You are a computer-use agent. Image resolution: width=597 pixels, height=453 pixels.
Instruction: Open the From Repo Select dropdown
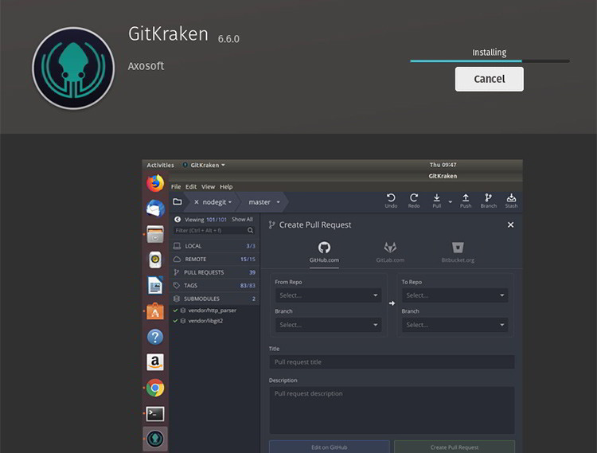click(x=328, y=295)
